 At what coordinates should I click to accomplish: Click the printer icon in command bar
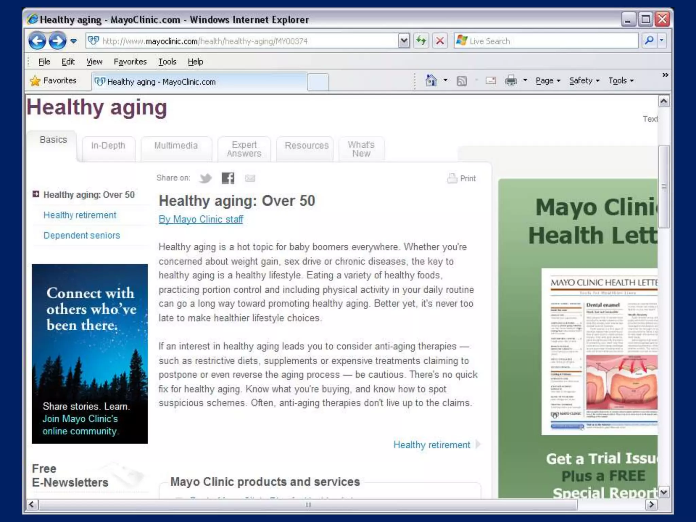point(511,81)
